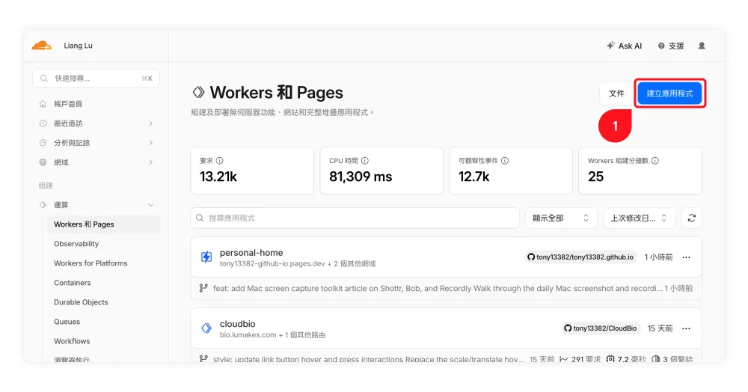Click the branch icon on personal-home commit
748x392 pixels.
pyautogui.click(x=203, y=288)
